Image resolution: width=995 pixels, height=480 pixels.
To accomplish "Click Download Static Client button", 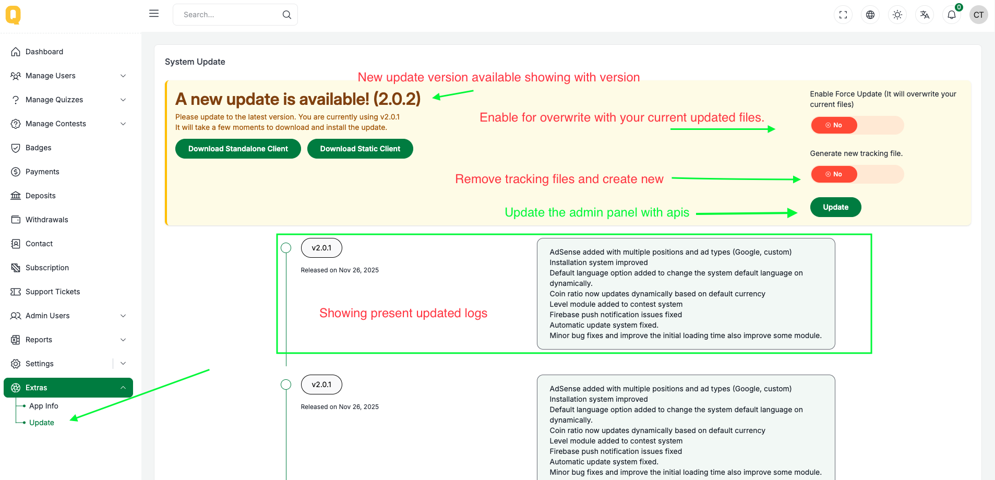I will coord(360,149).
